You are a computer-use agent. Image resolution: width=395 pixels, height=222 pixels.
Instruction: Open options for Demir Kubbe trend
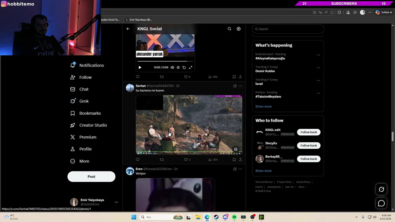tap(318, 68)
